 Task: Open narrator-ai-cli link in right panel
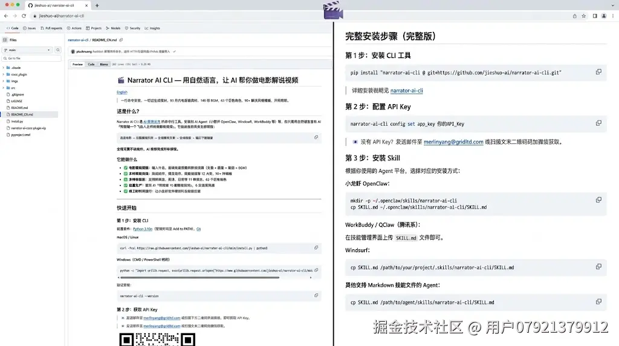point(406,91)
